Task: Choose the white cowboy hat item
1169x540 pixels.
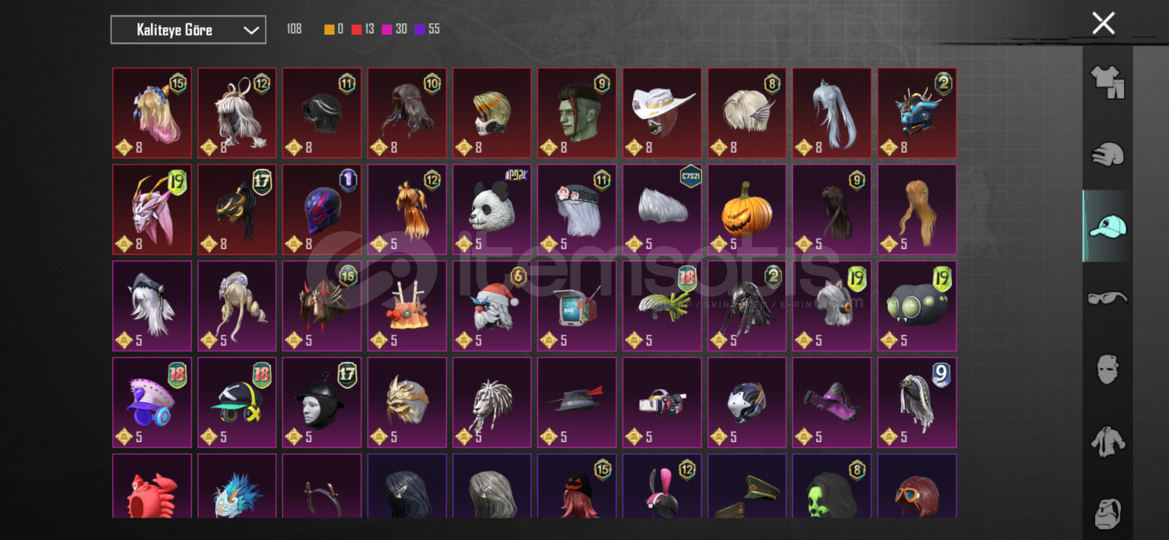Action: tap(662, 113)
